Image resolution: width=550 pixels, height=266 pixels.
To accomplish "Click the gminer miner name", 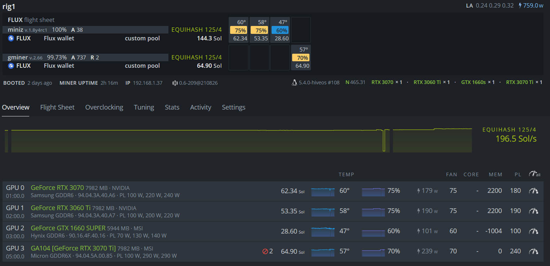I will pyautogui.click(x=18, y=57).
